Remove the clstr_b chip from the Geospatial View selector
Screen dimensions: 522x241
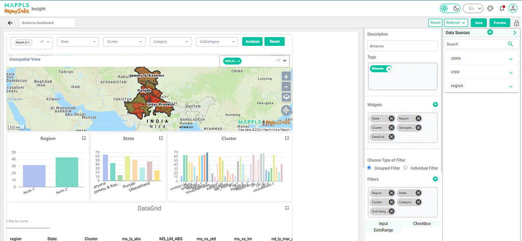pos(239,61)
